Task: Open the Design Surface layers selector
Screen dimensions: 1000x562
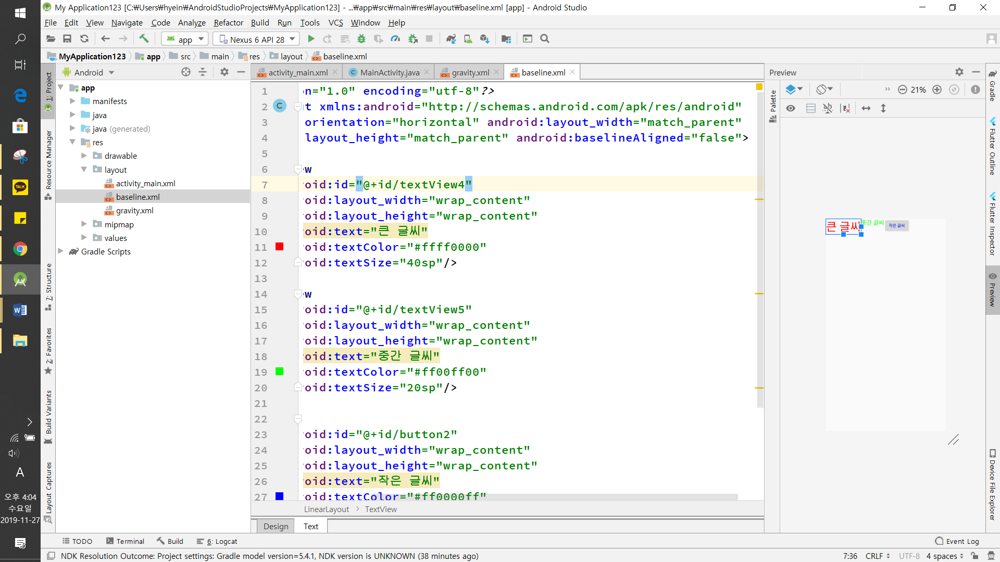Action: [794, 90]
